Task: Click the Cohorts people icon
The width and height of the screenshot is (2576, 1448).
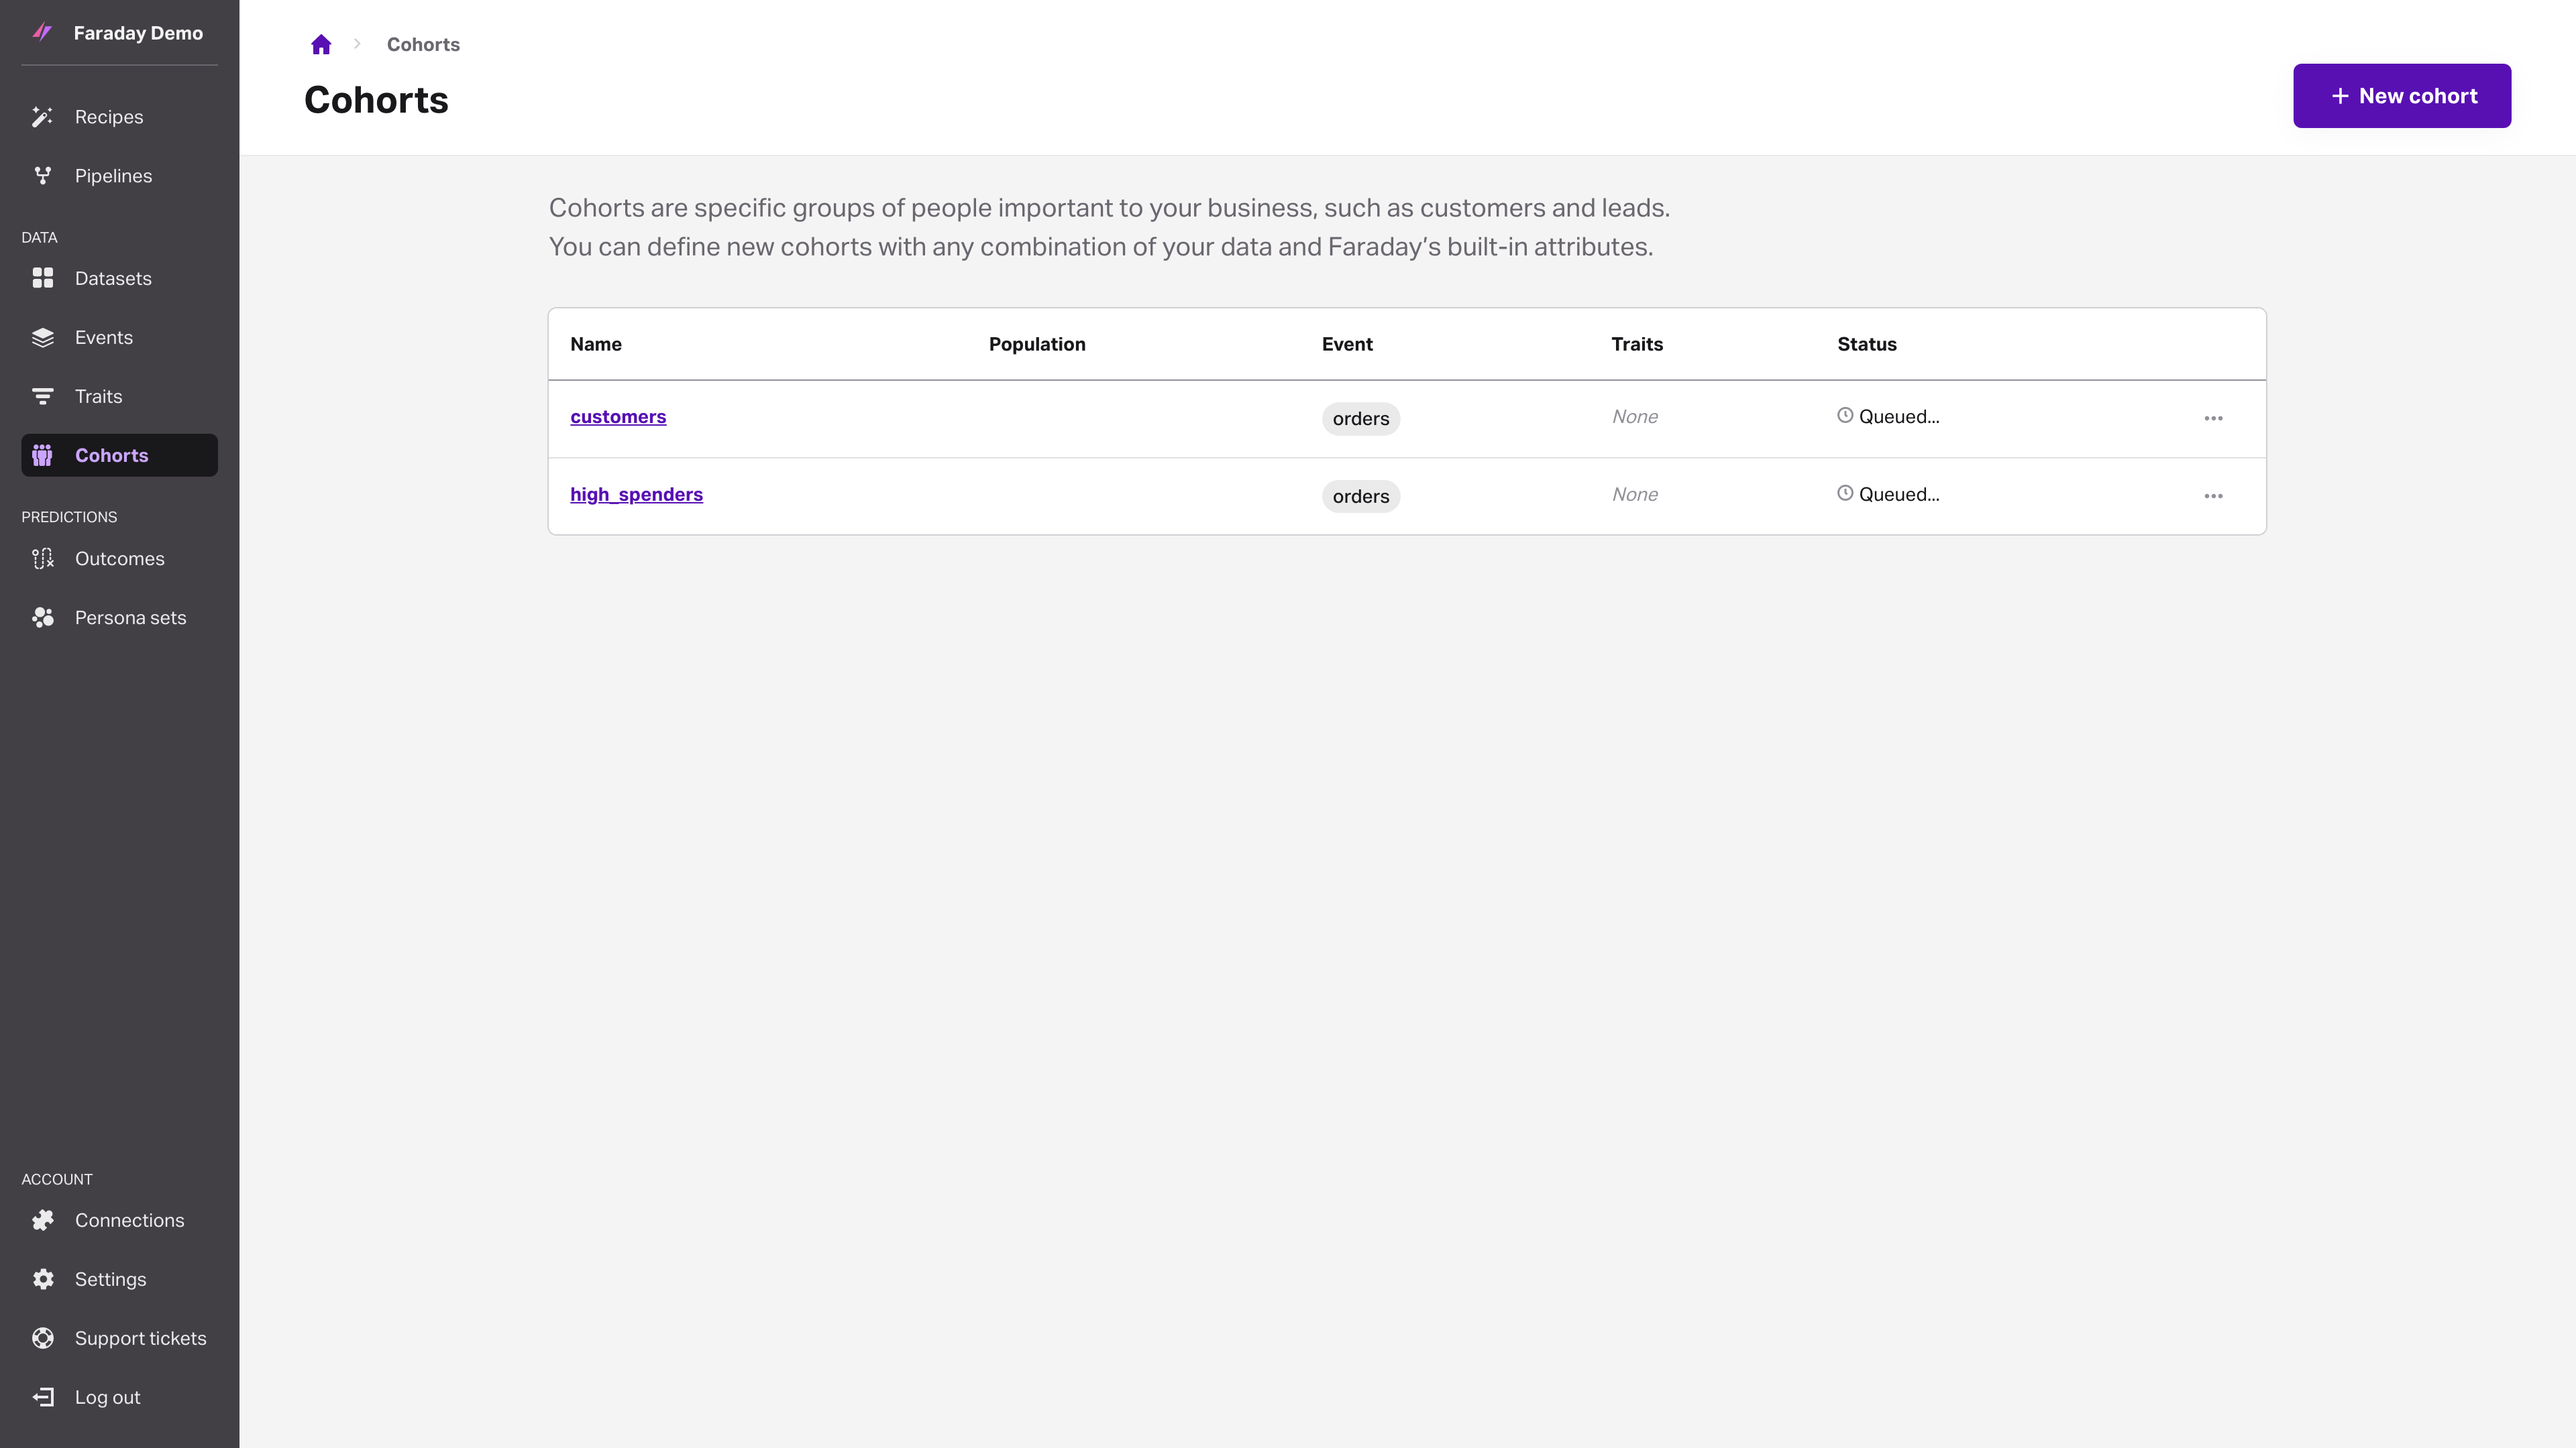Action: point(42,456)
